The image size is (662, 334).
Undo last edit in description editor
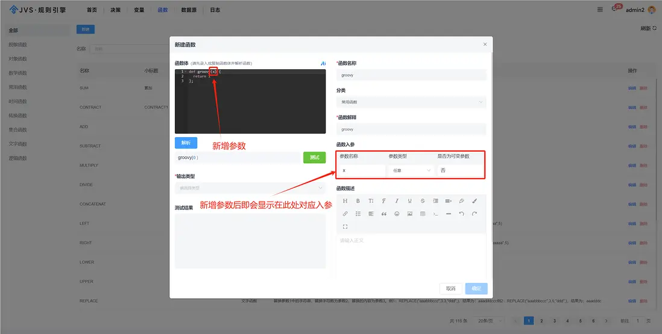tap(461, 214)
